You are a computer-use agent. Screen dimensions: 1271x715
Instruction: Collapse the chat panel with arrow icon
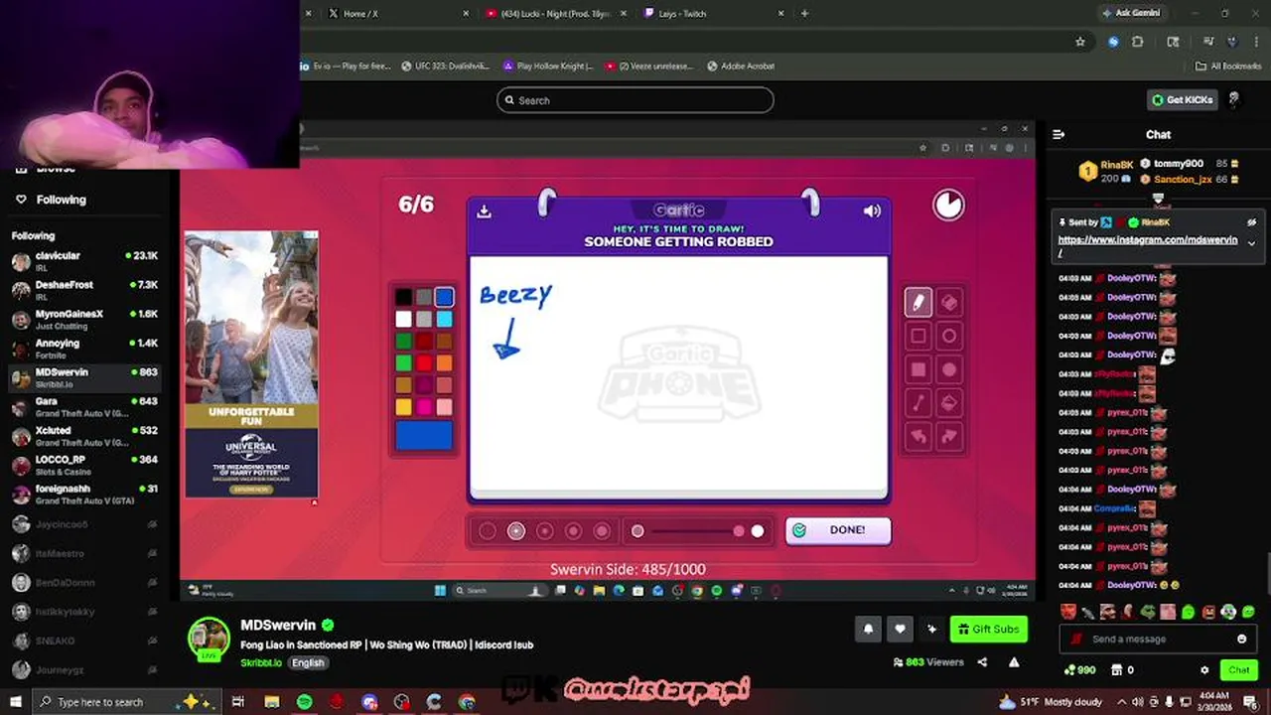[1059, 134]
